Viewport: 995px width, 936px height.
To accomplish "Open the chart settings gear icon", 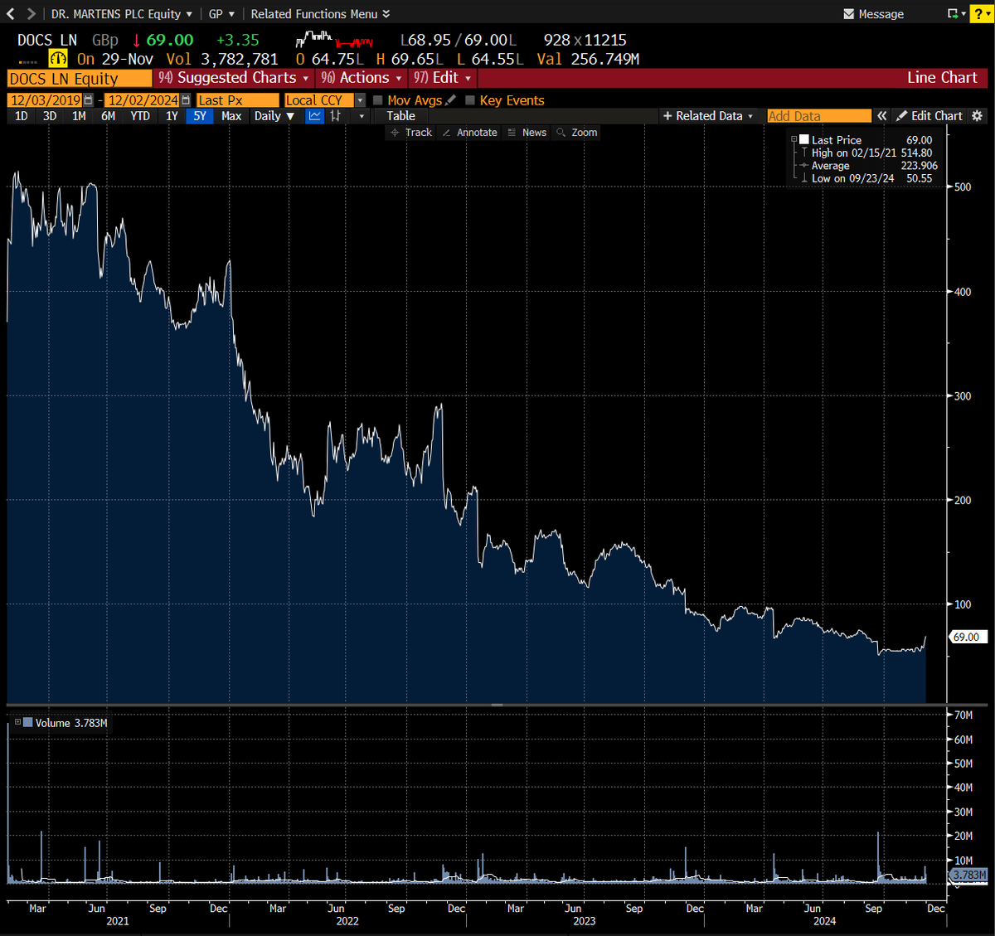I will [977, 115].
